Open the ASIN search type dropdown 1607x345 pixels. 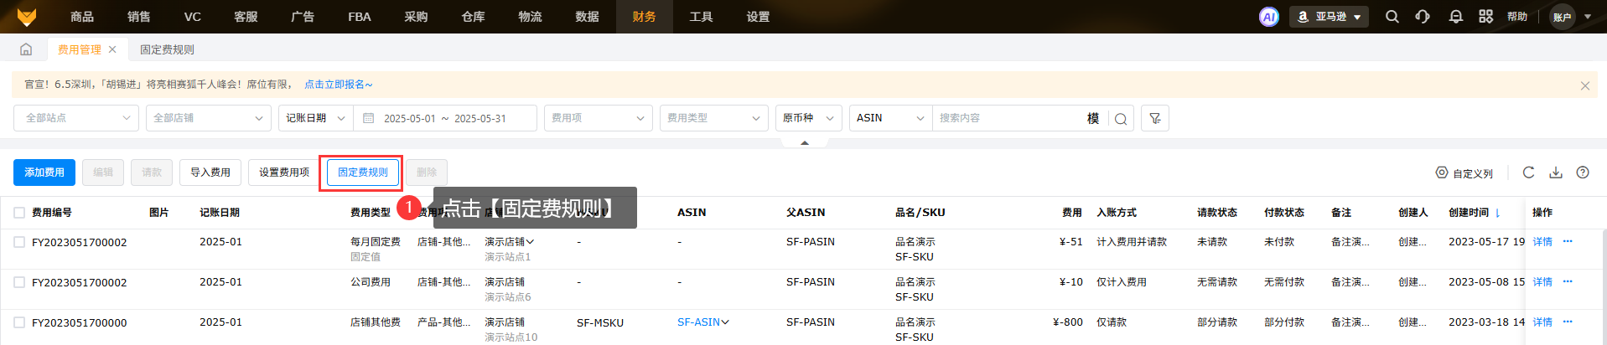click(891, 118)
